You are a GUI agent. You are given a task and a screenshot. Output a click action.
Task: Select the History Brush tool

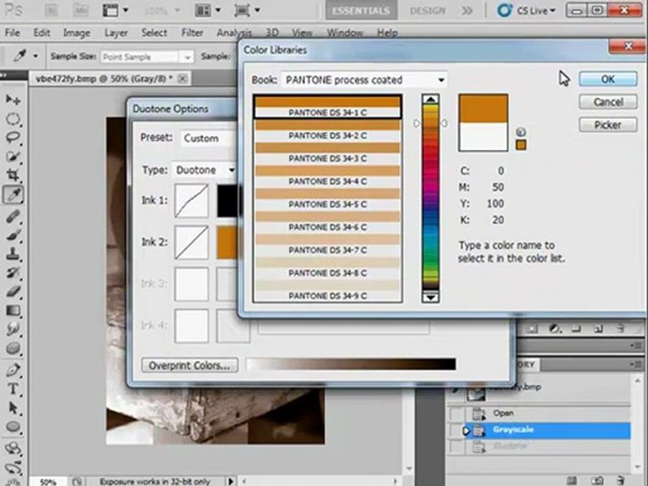tap(13, 273)
